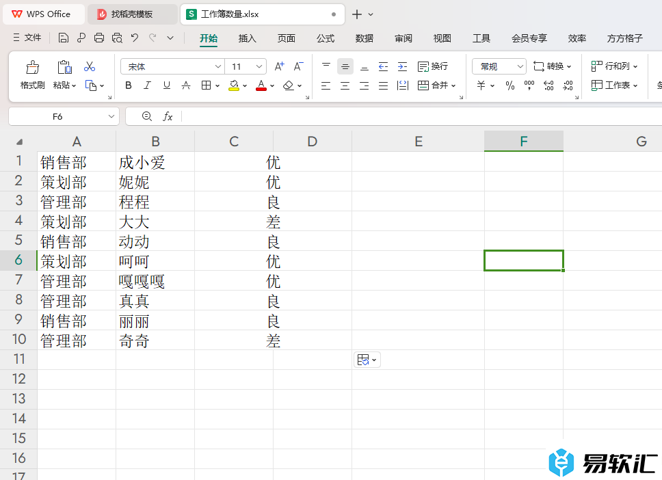Align text left horizontally
The image size is (662, 480).
click(326, 85)
